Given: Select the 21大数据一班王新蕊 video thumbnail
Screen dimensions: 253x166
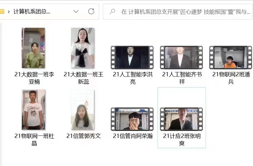Looking at the screenshot, I should coord(83,48).
